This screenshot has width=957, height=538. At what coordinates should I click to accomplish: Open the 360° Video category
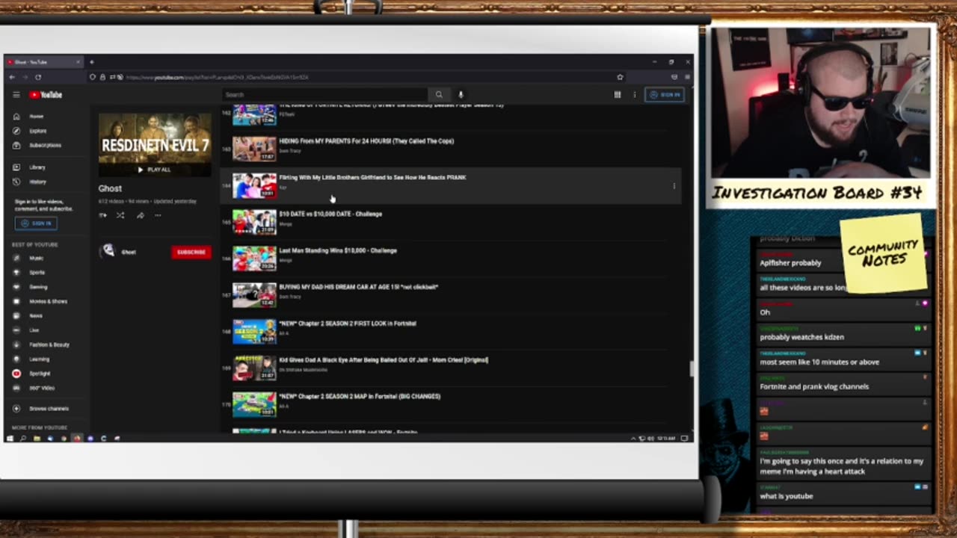(x=40, y=388)
